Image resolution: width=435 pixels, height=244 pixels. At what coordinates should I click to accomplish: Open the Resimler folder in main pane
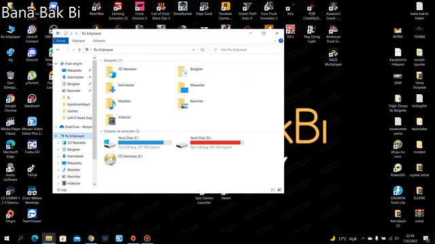(182, 104)
